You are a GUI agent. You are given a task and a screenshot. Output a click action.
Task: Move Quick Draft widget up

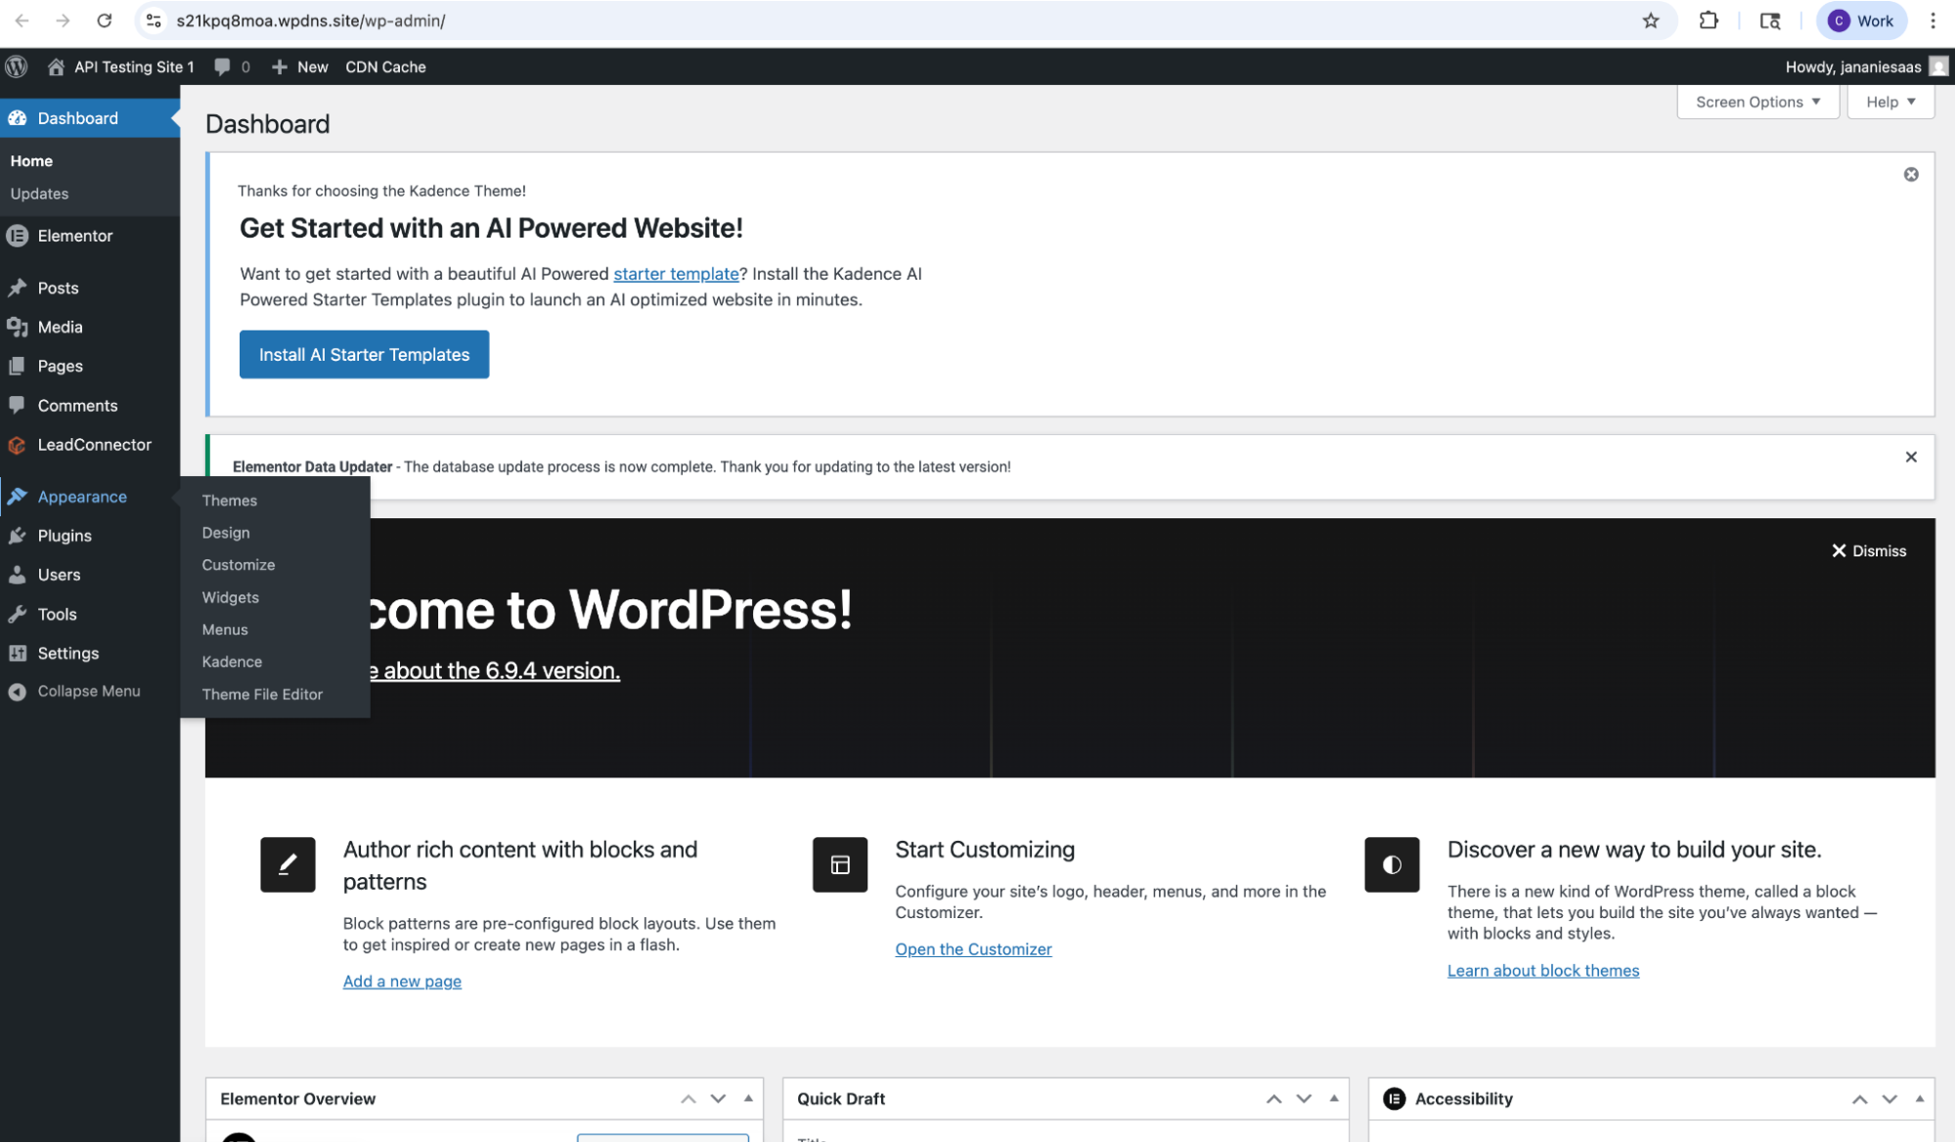click(x=1273, y=1099)
